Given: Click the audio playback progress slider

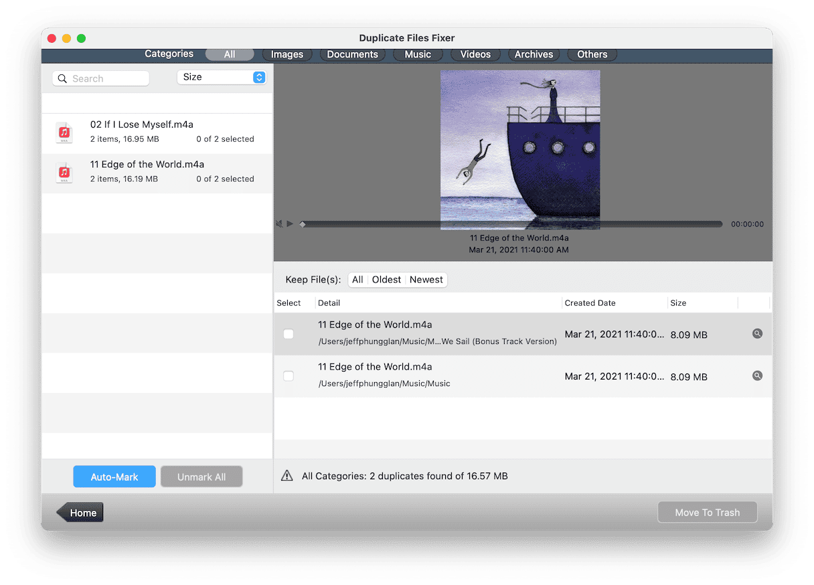Looking at the screenshot, I should click(x=512, y=224).
